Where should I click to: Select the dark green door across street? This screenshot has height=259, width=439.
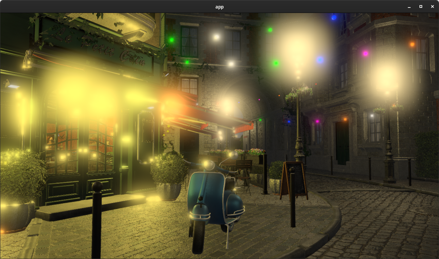[x=342, y=143]
